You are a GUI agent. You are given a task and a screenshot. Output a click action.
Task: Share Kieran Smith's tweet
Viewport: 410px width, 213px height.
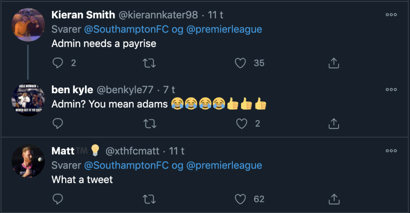[x=334, y=63]
